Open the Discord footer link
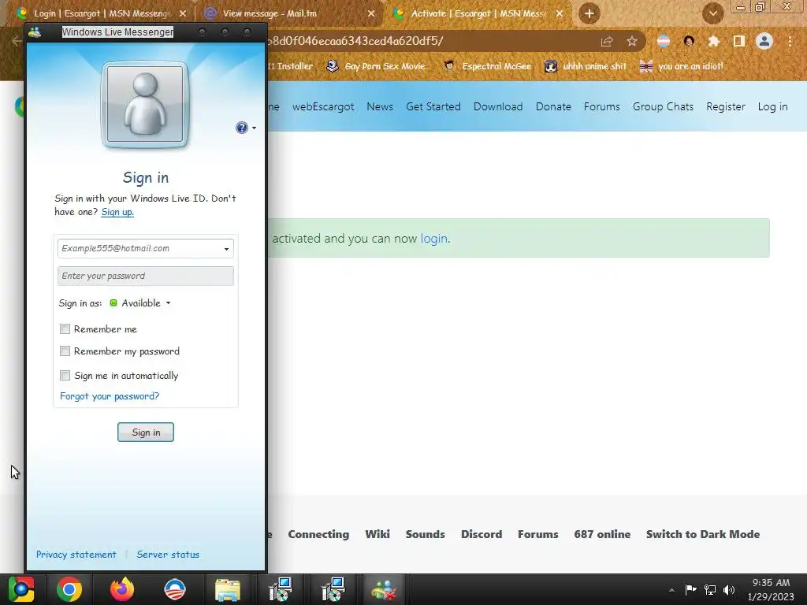The width and height of the screenshot is (807, 605). click(x=482, y=535)
